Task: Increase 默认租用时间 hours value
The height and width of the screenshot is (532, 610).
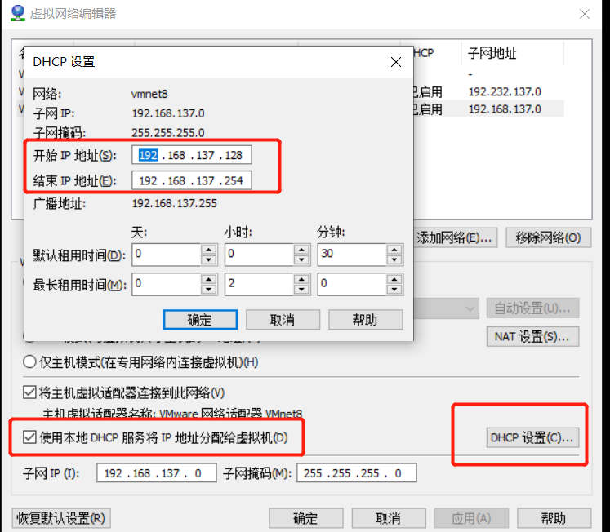Action: pos(301,250)
